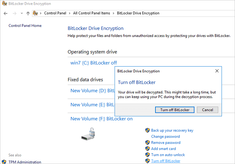Select the Control Panel breadcrumb item

(x=55, y=13)
